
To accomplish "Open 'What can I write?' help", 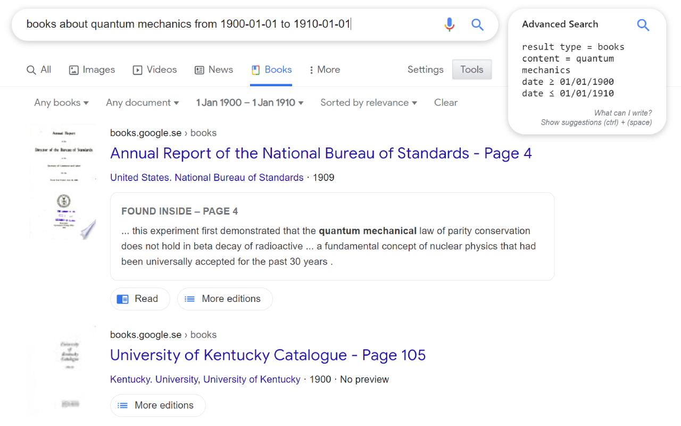I will point(622,113).
